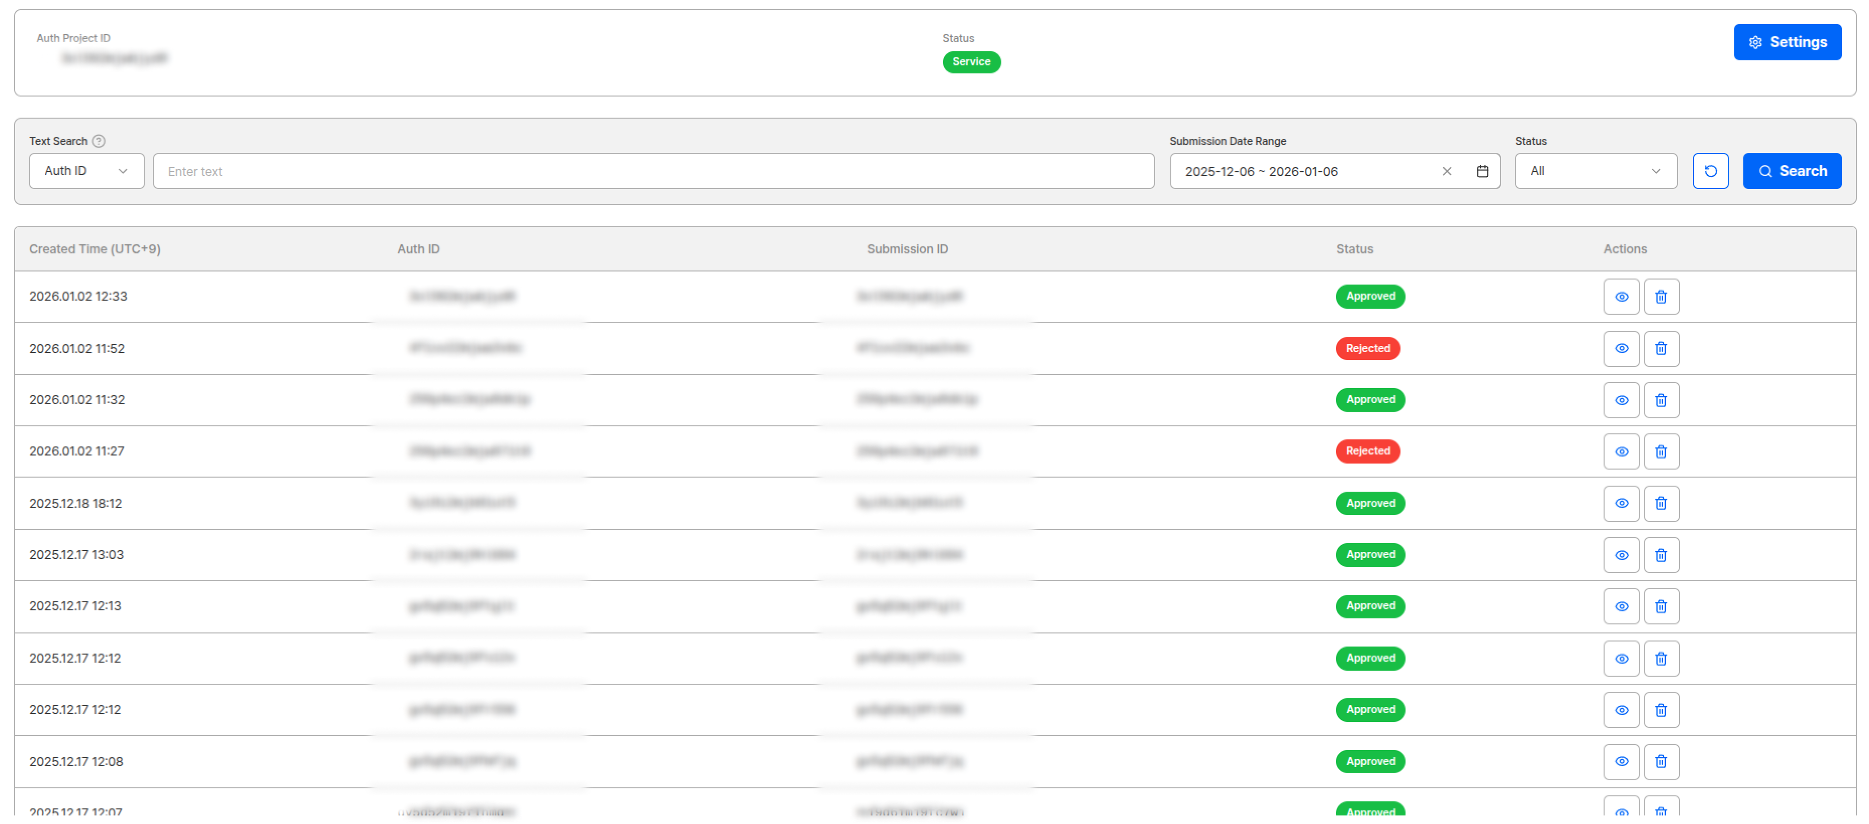The height and width of the screenshot is (824, 1869).
Task: Expand the Status filter set to All
Action: [x=1595, y=171]
